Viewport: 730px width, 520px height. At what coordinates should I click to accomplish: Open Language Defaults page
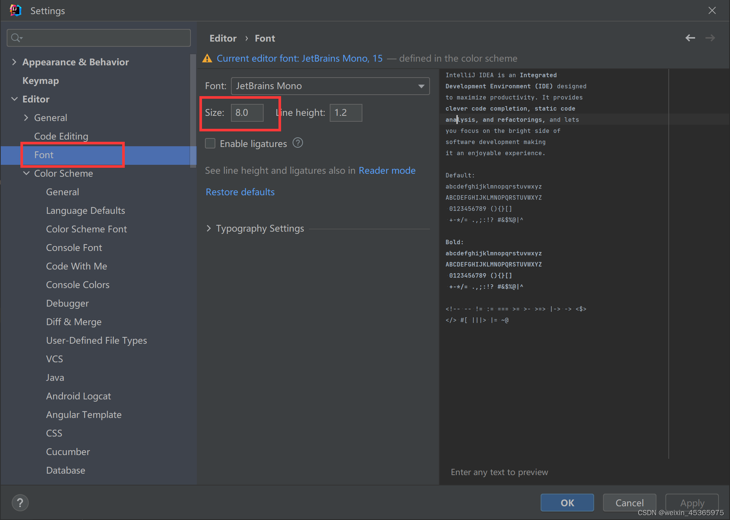85,210
